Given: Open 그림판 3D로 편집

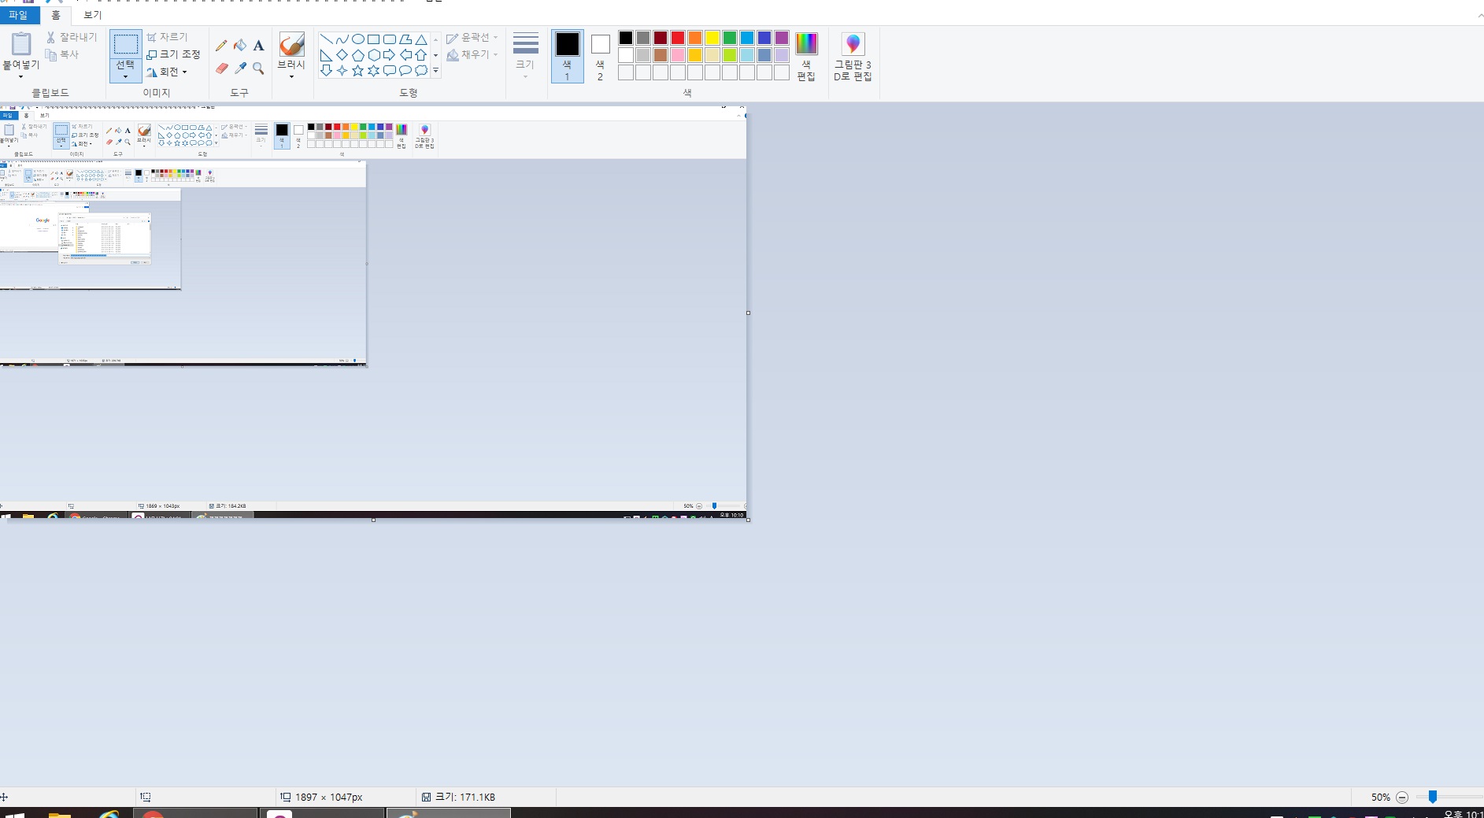Looking at the screenshot, I should [853, 56].
